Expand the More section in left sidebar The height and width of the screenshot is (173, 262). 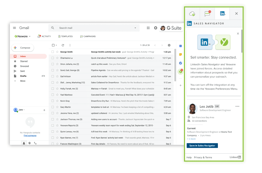(23, 81)
